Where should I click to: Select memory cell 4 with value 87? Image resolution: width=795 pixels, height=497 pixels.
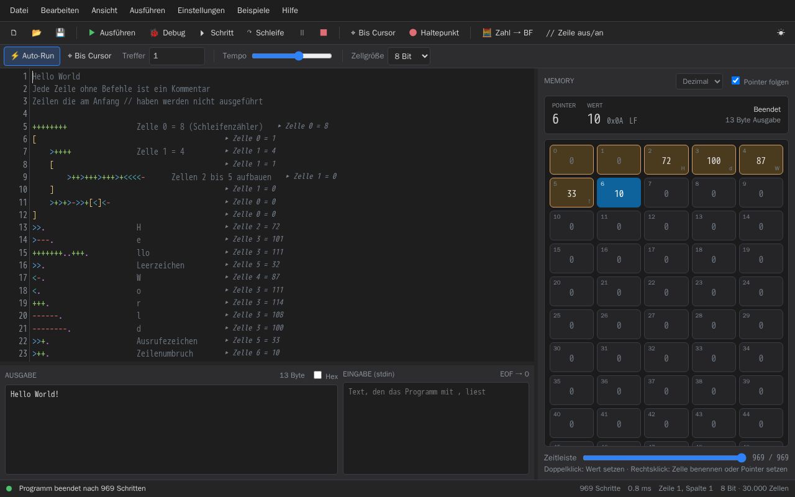[x=761, y=160]
